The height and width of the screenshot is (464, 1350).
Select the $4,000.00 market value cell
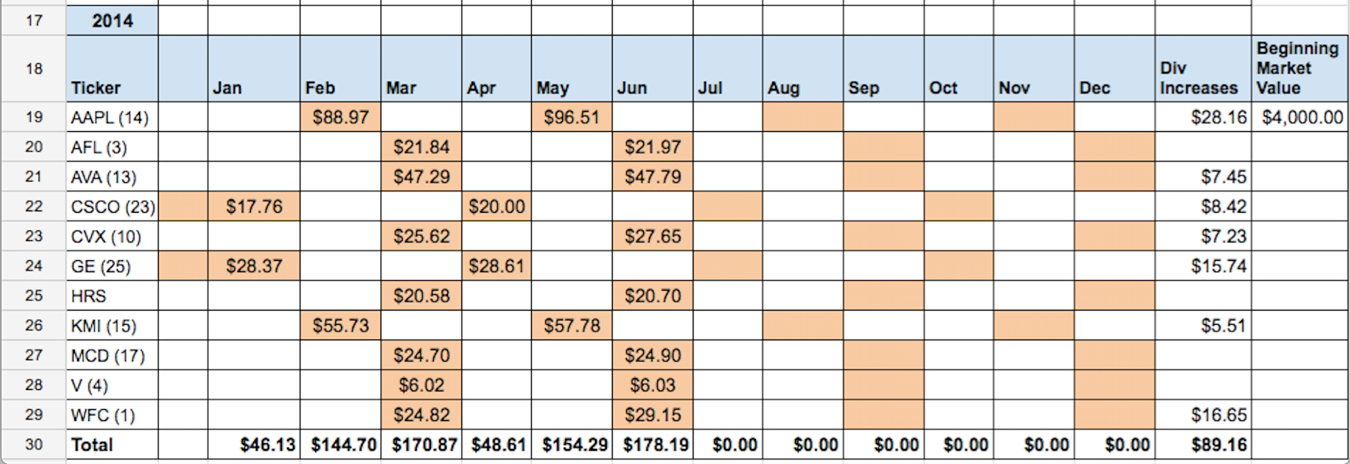point(1300,117)
